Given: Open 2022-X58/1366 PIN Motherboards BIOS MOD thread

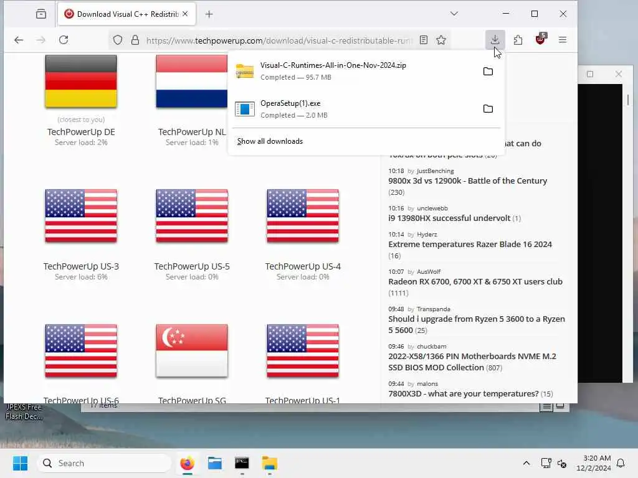Looking at the screenshot, I should [x=472, y=362].
